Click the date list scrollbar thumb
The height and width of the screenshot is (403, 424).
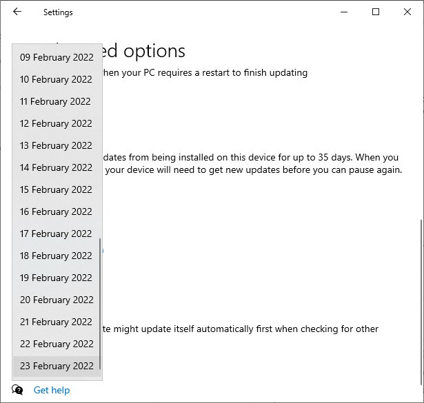(100, 304)
